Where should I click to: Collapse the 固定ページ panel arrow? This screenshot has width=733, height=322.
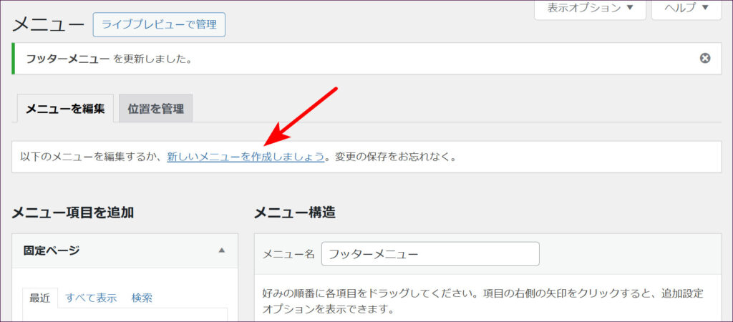coord(221,250)
